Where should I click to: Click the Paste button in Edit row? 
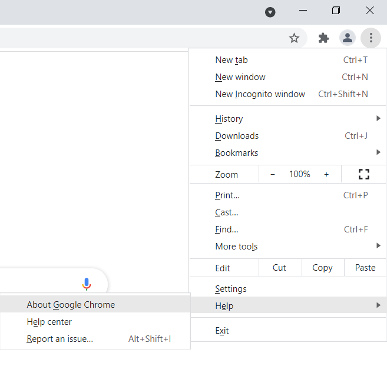pyautogui.click(x=365, y=268)
